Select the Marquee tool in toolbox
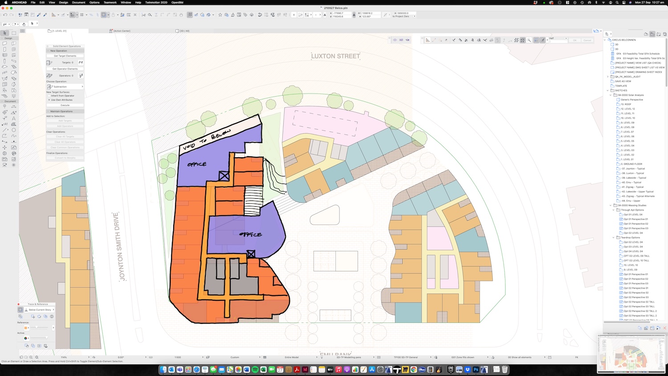 (x=14, y=33)
